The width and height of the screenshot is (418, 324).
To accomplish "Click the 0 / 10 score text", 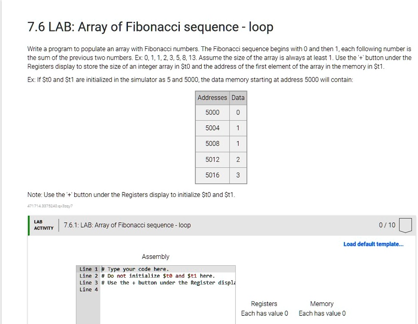I will [387, 225].
